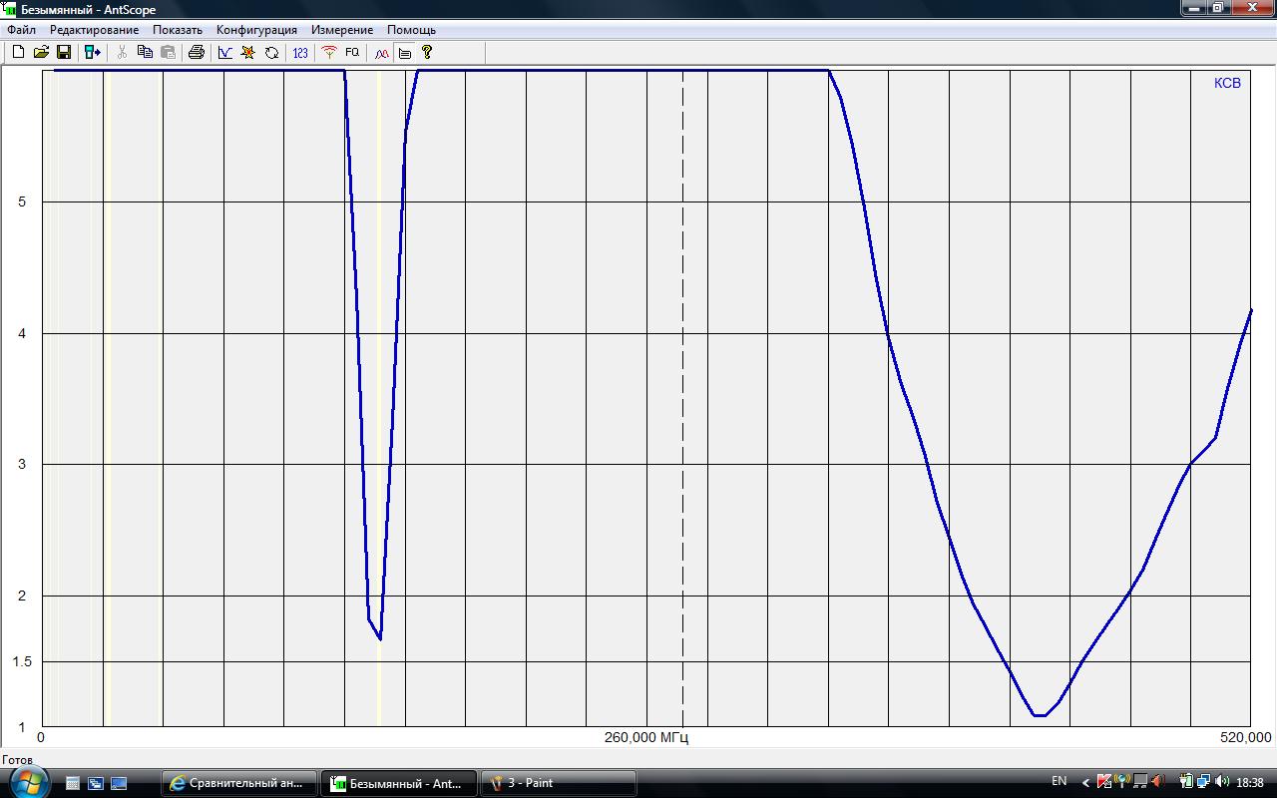Open help with the yellow question mark icon

tap(427, 53)
